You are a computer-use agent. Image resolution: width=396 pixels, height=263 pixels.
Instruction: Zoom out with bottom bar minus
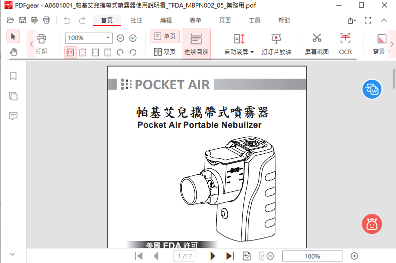(270, 256)
